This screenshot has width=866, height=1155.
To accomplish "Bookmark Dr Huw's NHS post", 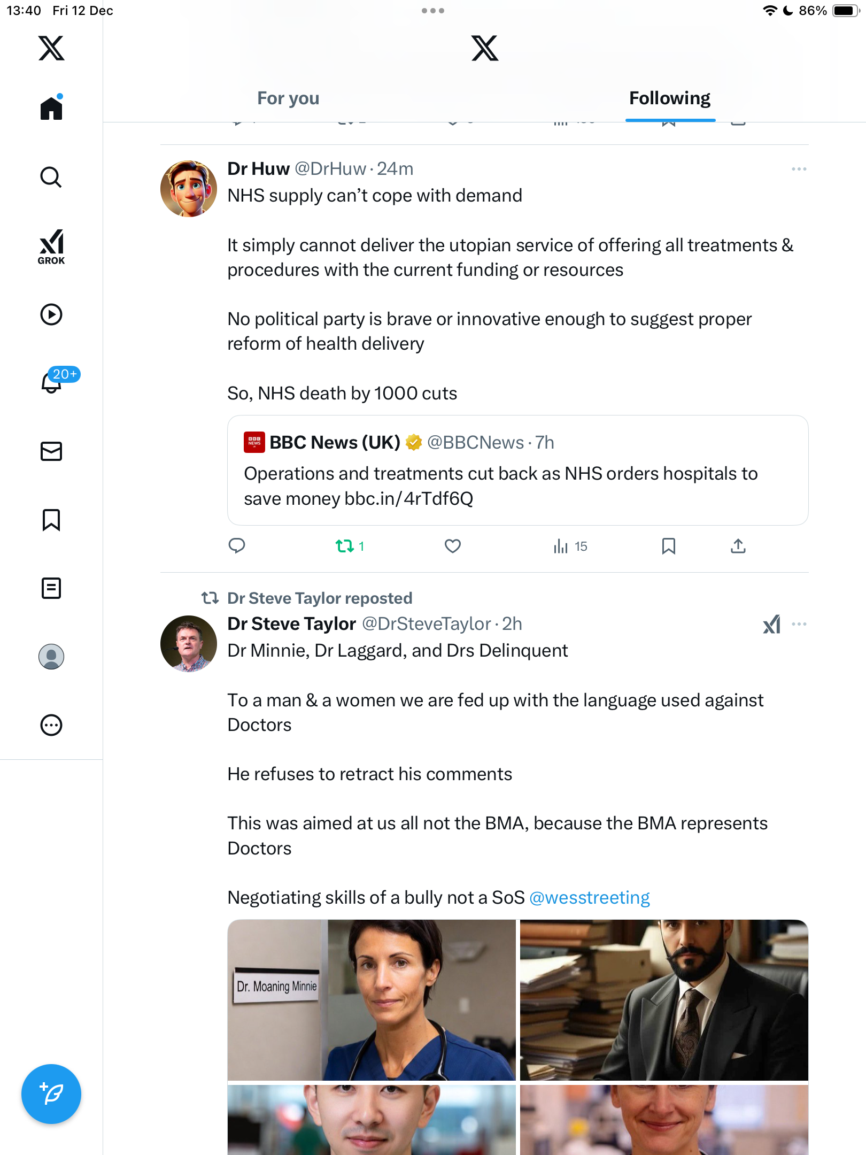I will pyautogui.click(x=668, y=546).
